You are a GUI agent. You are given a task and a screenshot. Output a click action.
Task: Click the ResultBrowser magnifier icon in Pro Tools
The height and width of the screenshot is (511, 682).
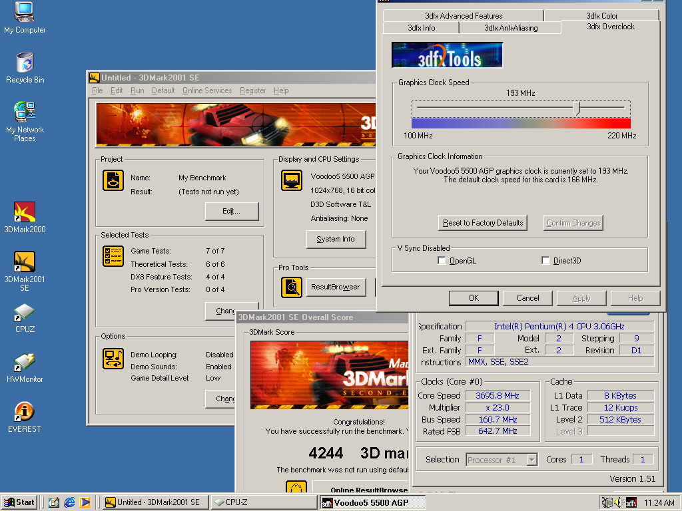[292, 287]
